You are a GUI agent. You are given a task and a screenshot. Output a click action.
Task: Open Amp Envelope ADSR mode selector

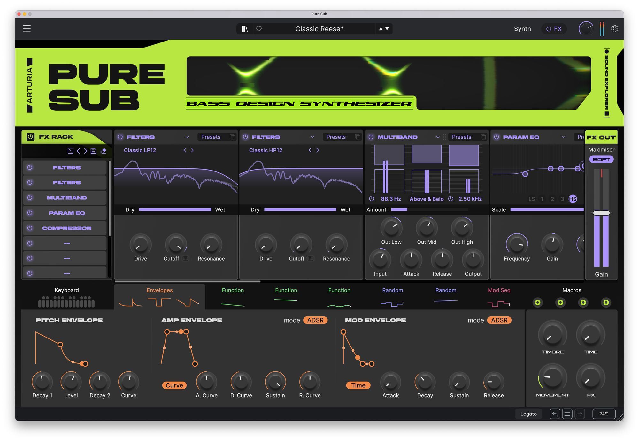coord(315,320)
